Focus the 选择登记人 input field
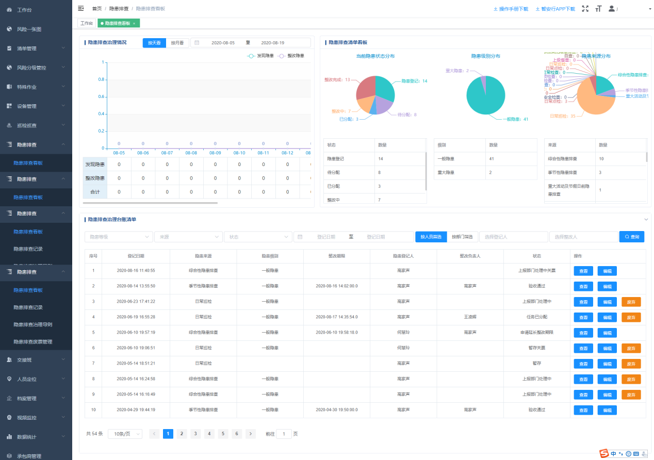The width and height of the screenshot is (654, 460). tap(514, 237)
